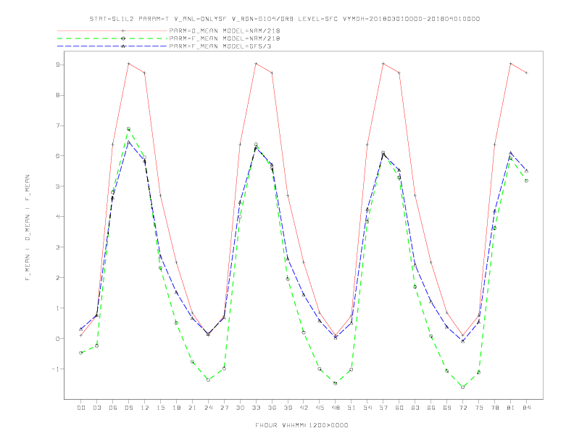
Task: Click x-axis forecast hour label 66
Action: pyautogui.click(x=431, y=408)
